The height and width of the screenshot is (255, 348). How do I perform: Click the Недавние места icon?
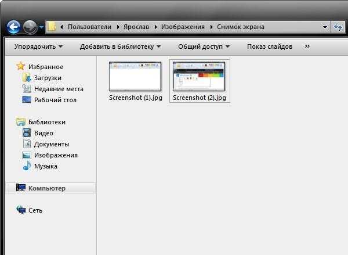pyautogui.click(x=27, y=88)
